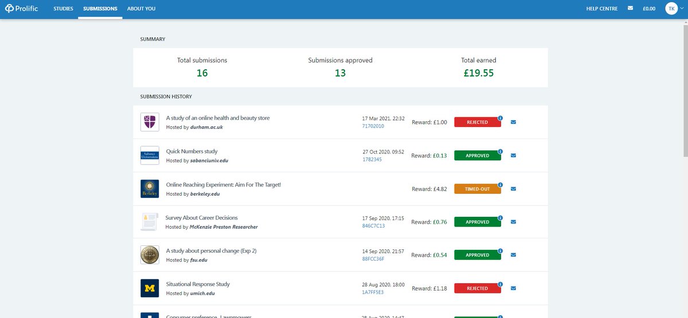Select the Submissions tab

100,9
